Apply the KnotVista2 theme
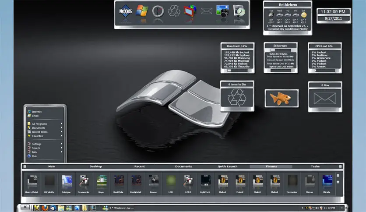The height and width of the screenshot is (212, 366). (136, 184)
